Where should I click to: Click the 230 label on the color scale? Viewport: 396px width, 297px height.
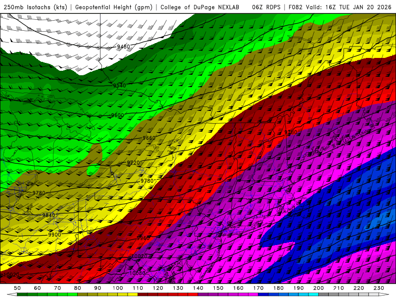(379, 288)
